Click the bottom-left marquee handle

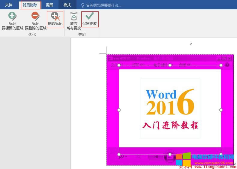click(x=119, y=154)
